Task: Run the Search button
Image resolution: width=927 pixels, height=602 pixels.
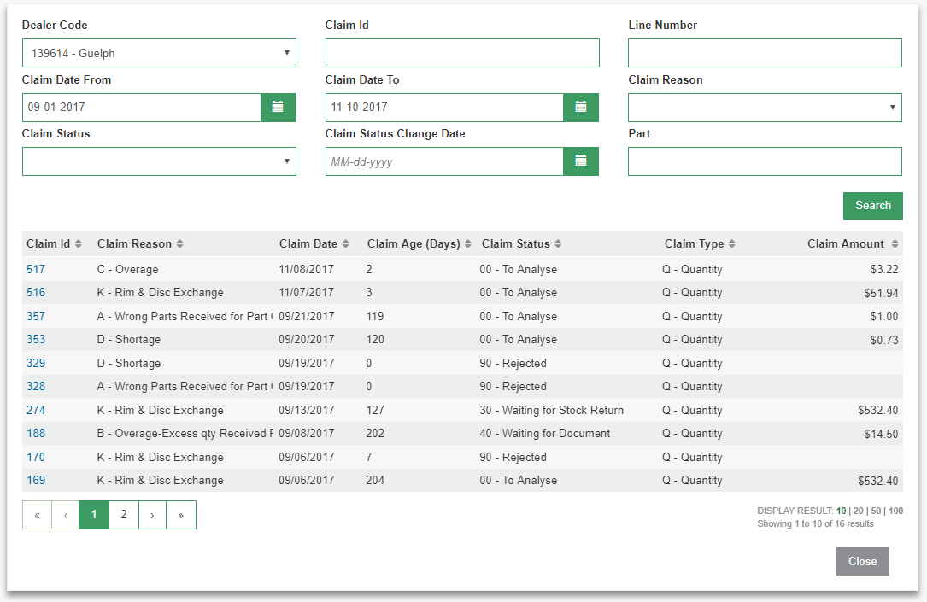Action: click(872, 206)
